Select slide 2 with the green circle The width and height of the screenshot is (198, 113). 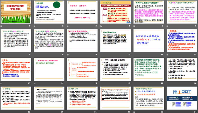[49, 12]
